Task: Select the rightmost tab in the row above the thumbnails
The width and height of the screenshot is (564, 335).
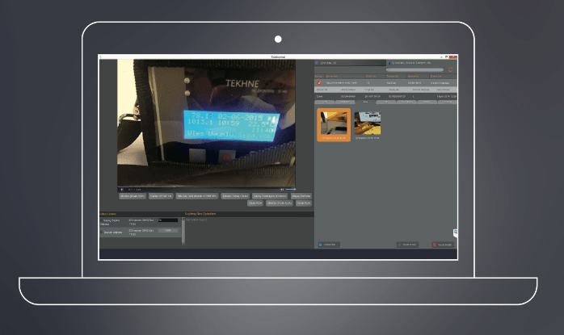Action: 448,102
